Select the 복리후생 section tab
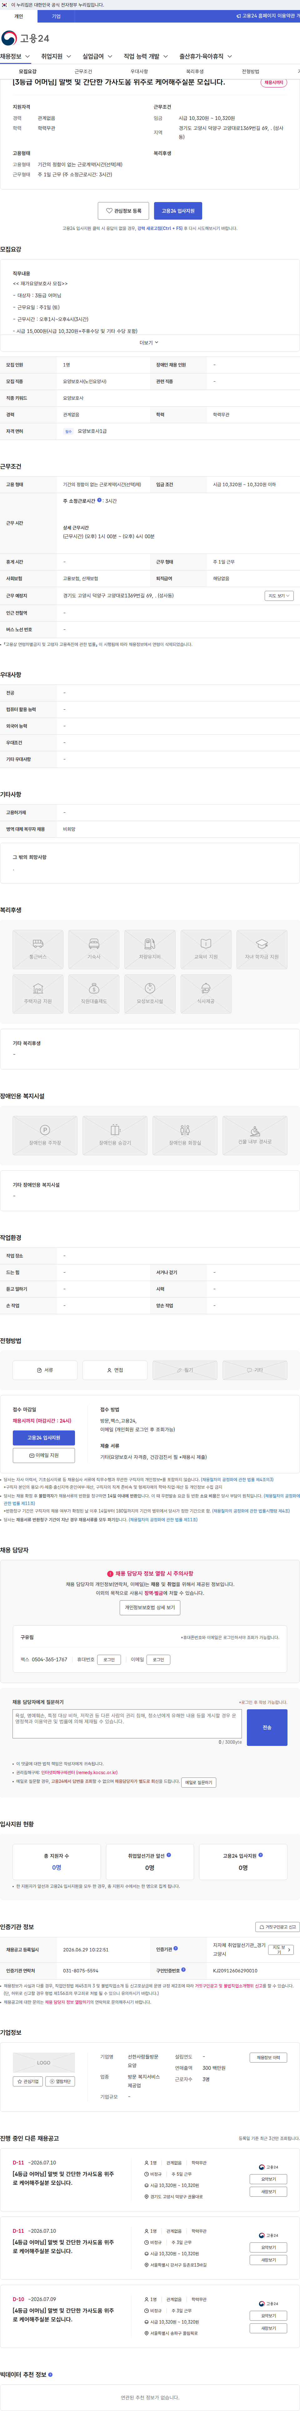Viewport: 300px width, 2411px height. [x=194, y=71]
